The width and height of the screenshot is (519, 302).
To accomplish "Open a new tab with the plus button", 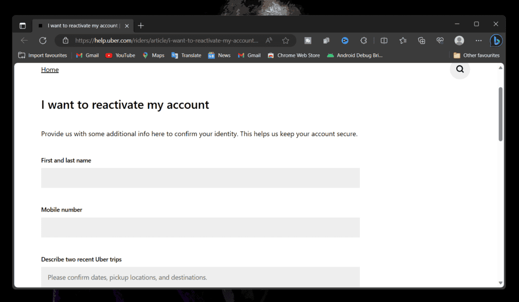I will pos(140,25).
